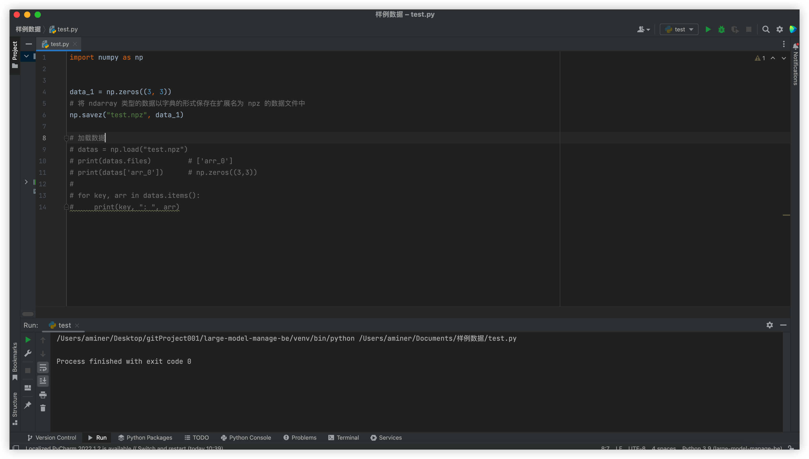The height and width of the screenshot is (459, 809).
Task: Start debugging with the bug icon
Action: pos(721,29)
